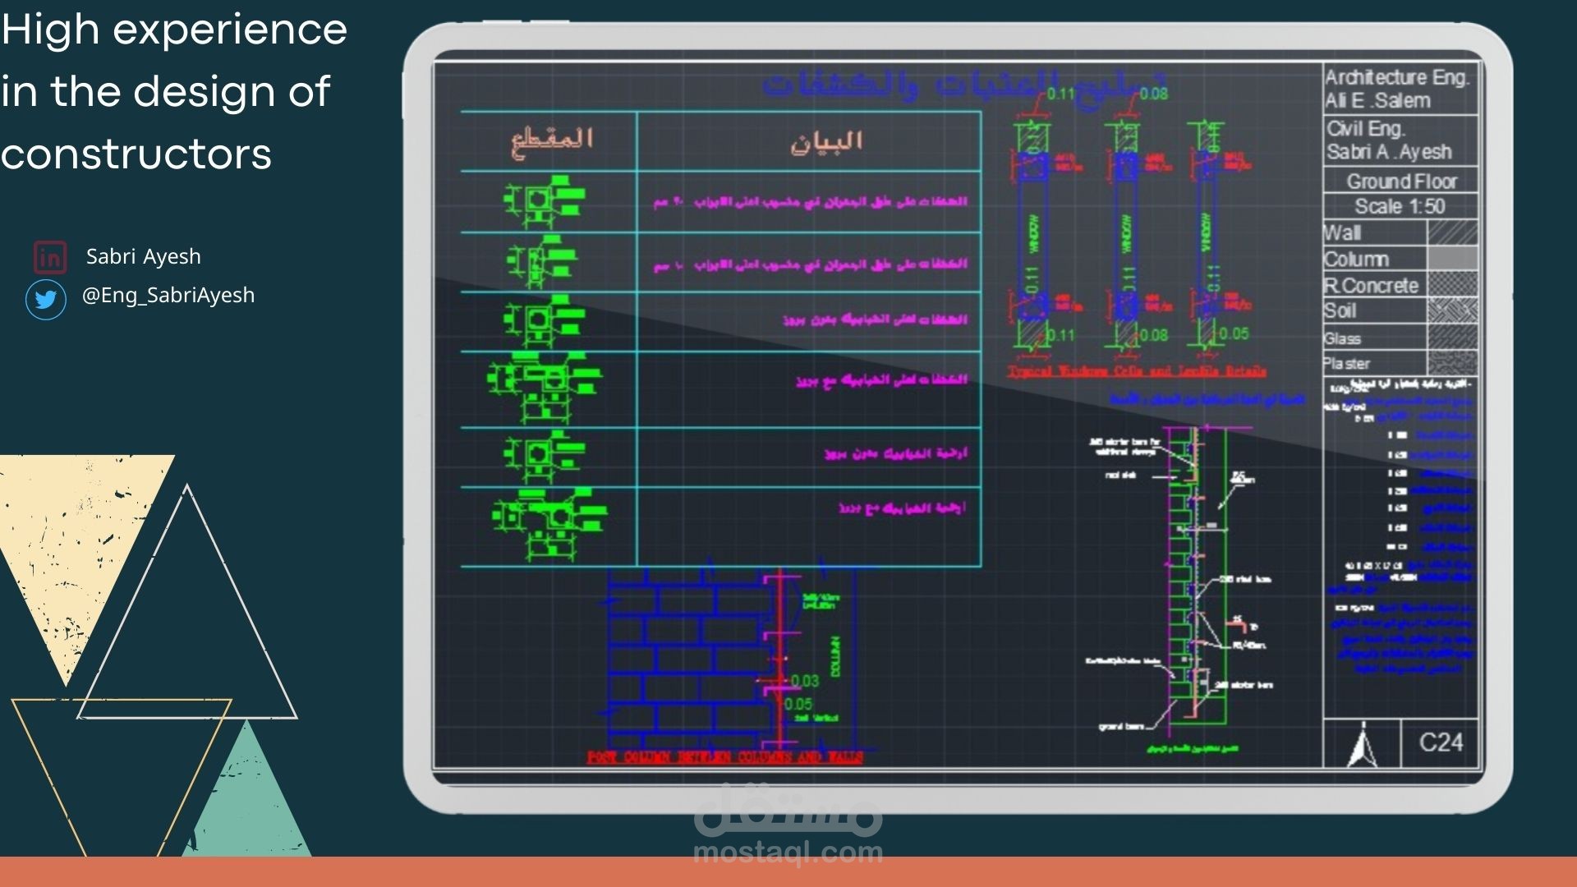1577x887 pixels.
Task: Click the 'Typical Windows Cells' red caption
Action: (x=1137, y=371)
